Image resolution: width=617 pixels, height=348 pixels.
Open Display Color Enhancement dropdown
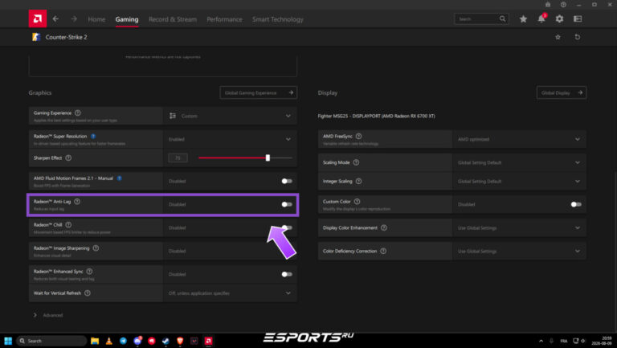[519, 227]
